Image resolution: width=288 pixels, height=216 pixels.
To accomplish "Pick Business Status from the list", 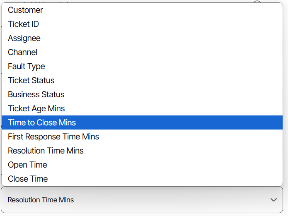I will pos(36,94).
